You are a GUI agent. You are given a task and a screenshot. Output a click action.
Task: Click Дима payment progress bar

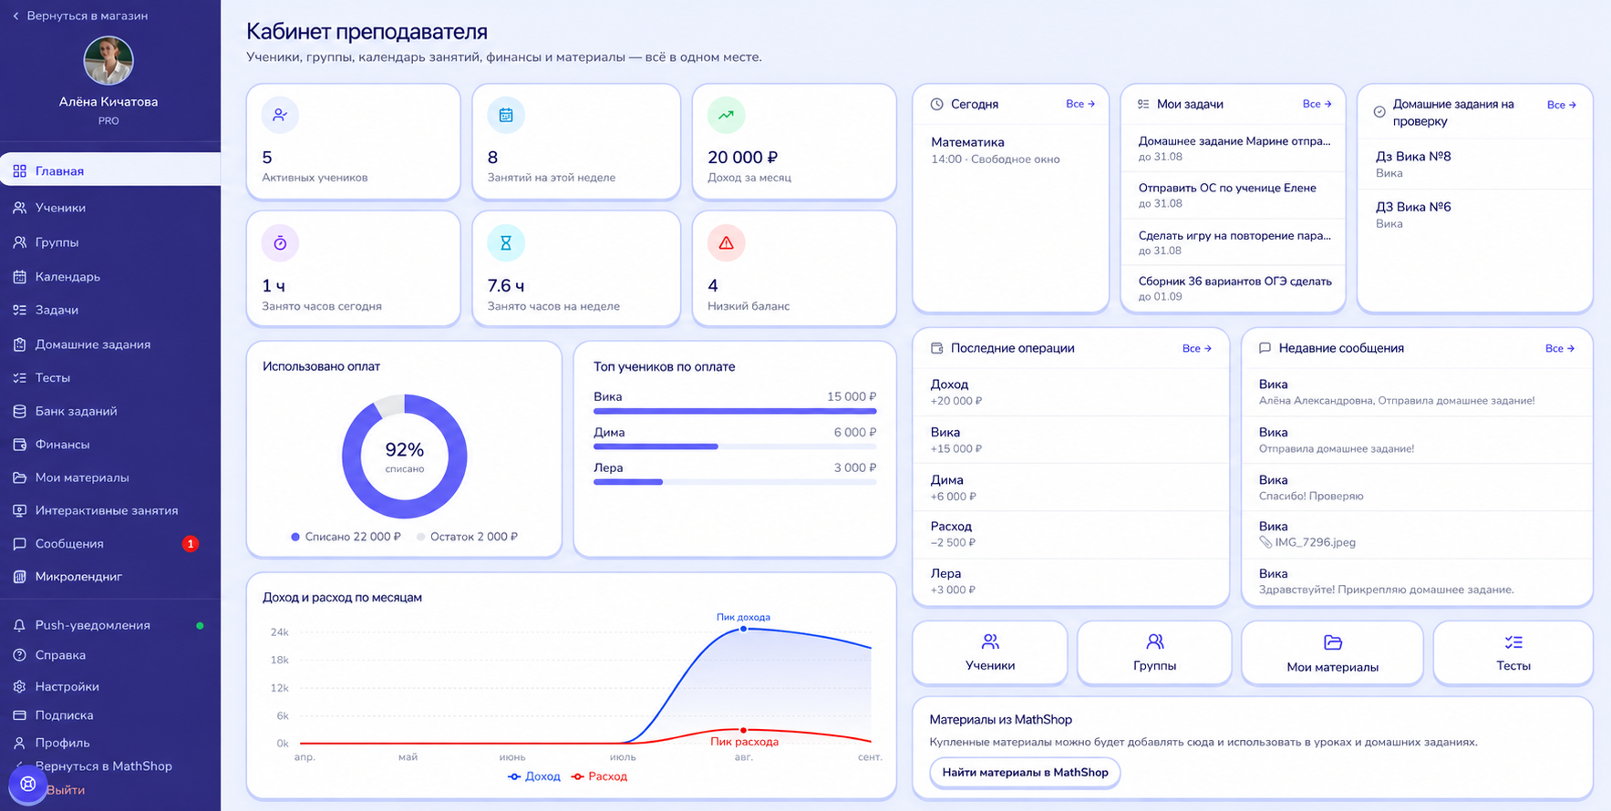(735, 447)
